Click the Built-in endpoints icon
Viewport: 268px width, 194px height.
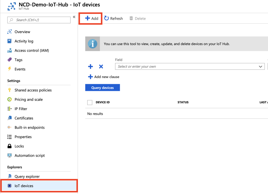[x=10, y=127]
